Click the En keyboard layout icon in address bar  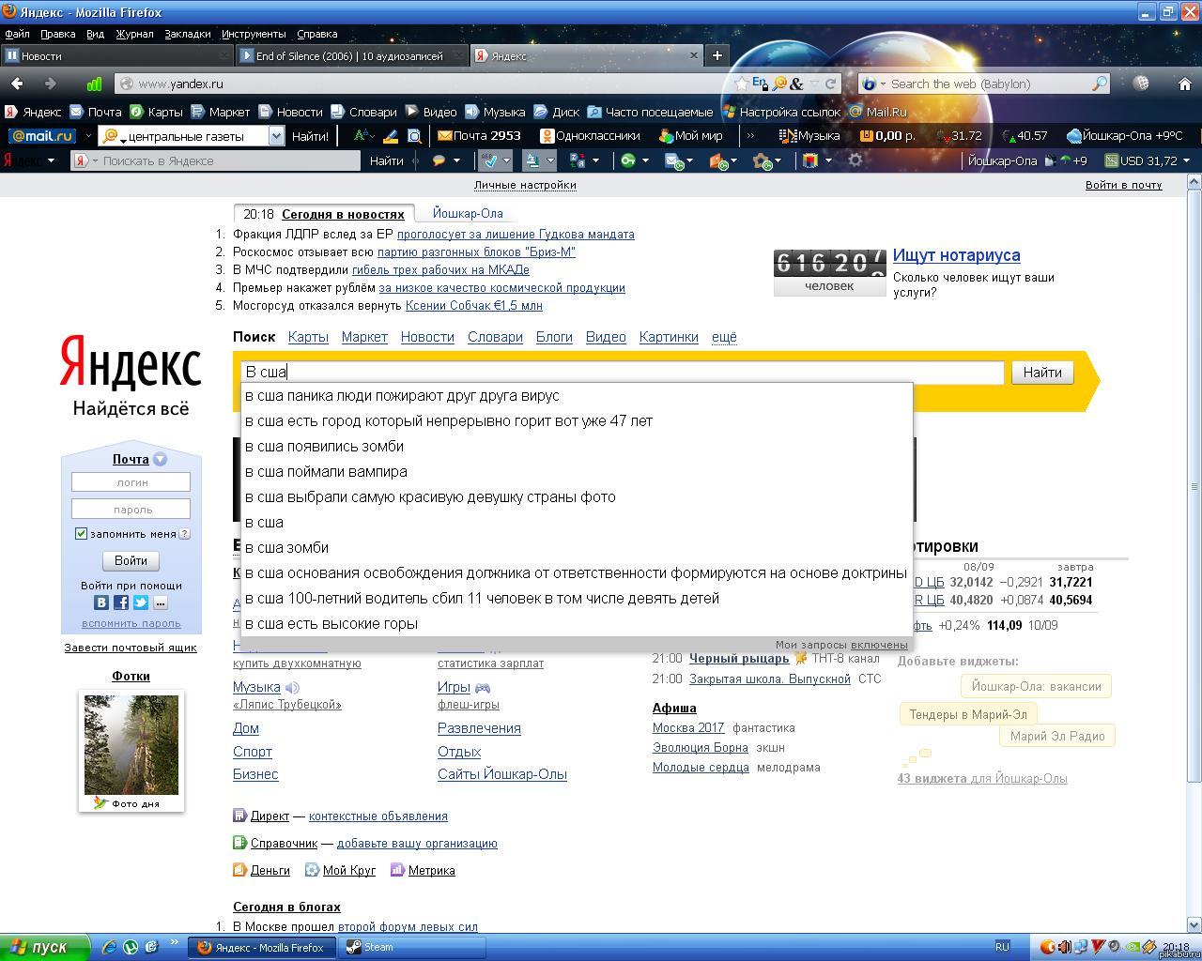pos(760,84)
